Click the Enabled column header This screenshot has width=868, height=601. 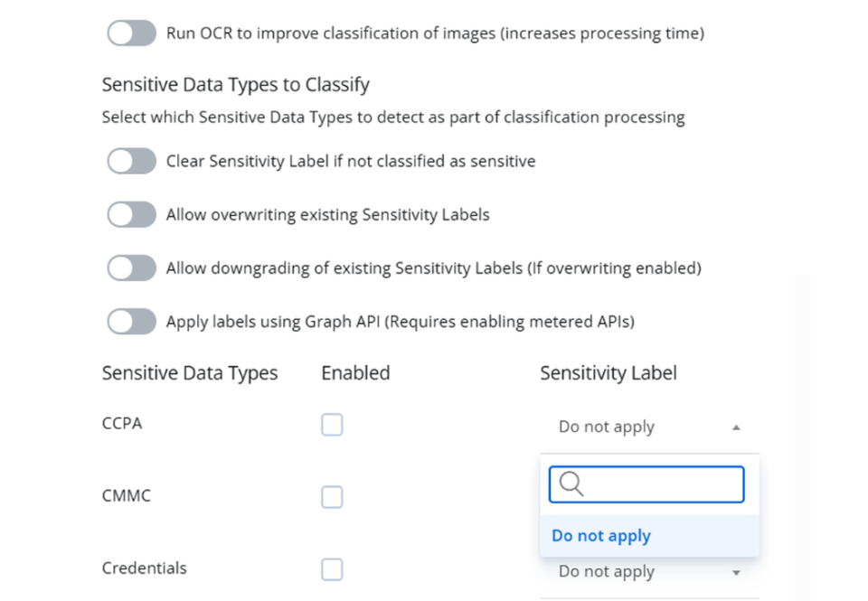pos(354,372)
